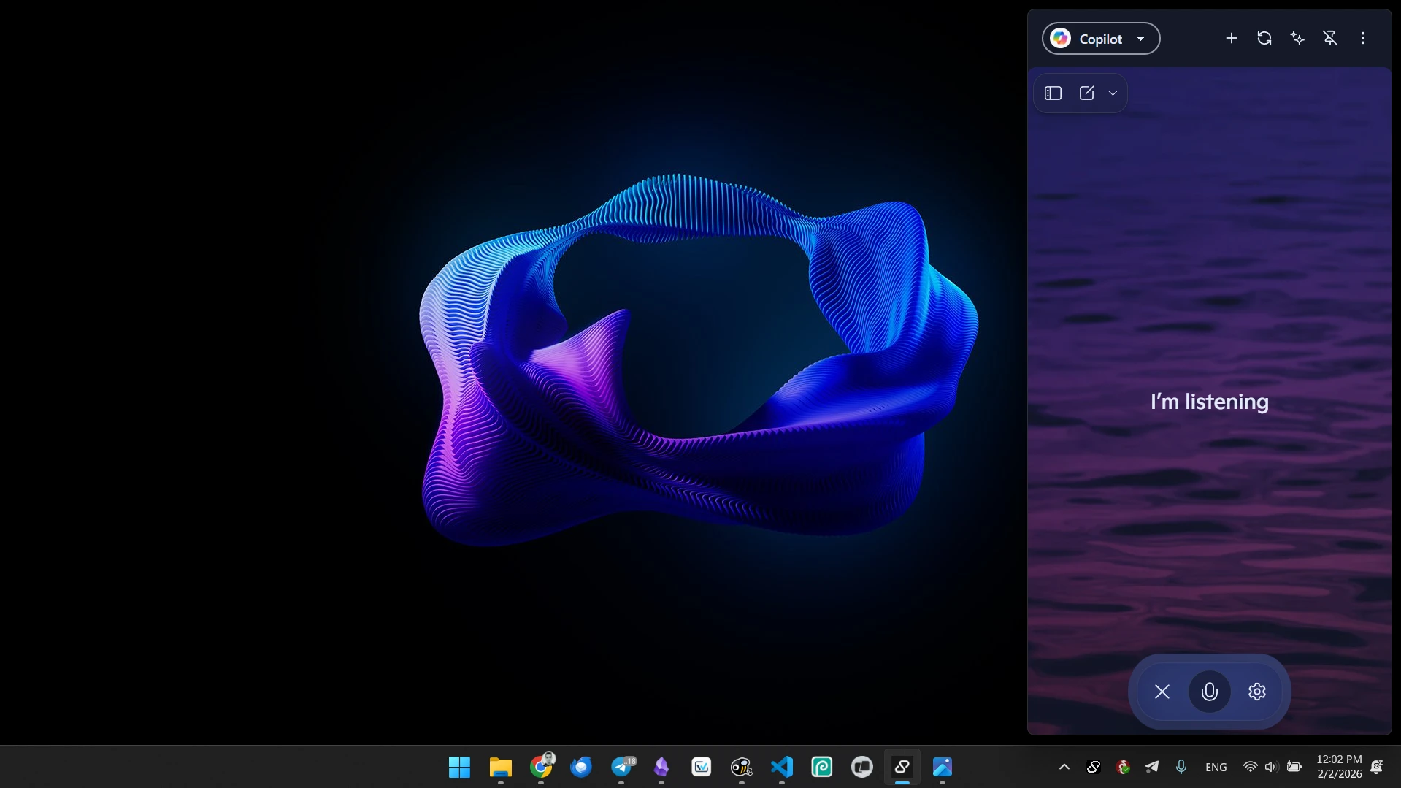Compose a new conversation with the pencil icon
The width and height of the screenshot is (1401, 788).
pos(1087,93)
